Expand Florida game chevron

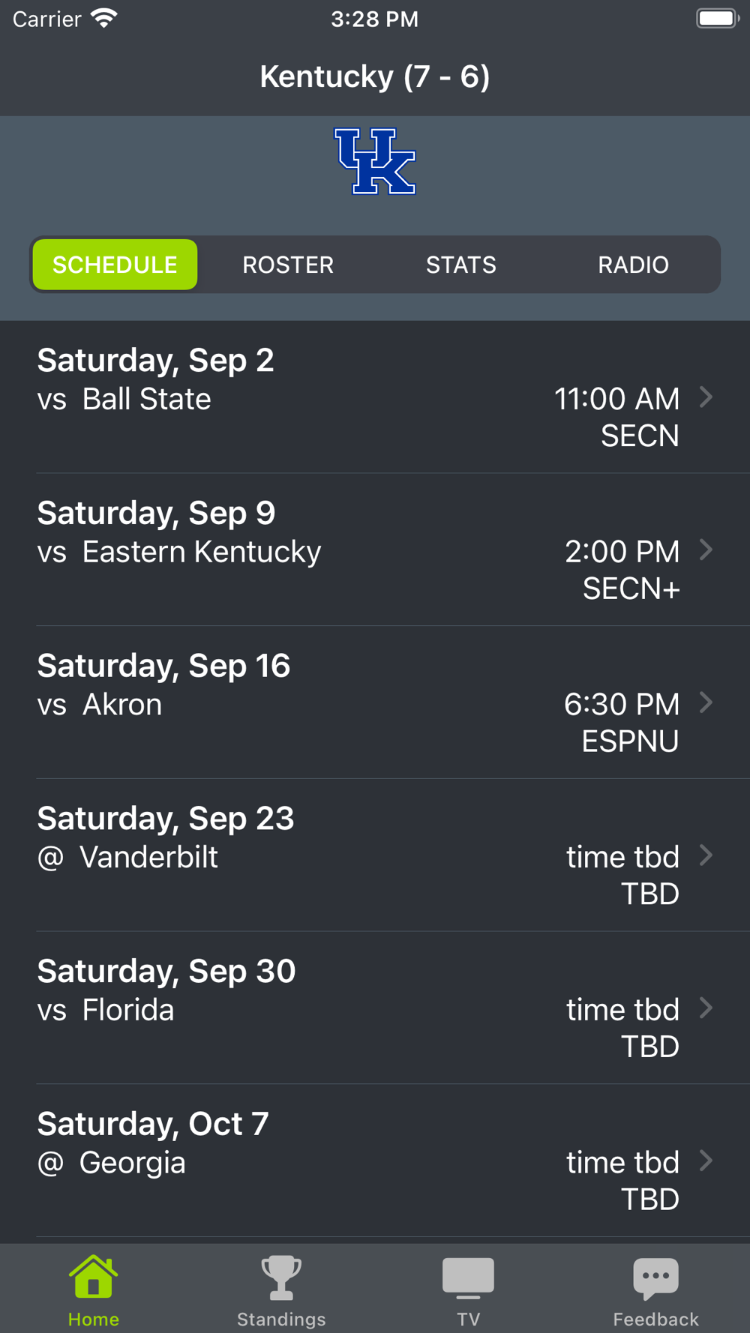706,1008
